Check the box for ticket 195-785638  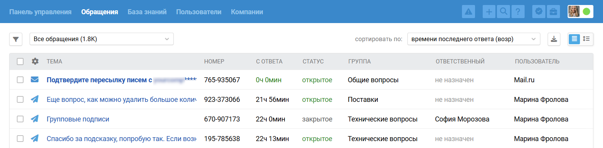pos(20,139)
